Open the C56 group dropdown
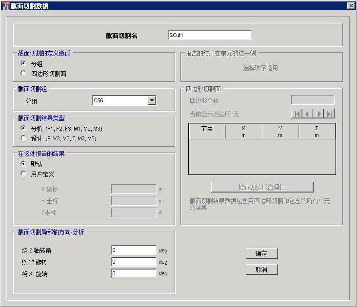Screen dimensions: 357x307 coord(152,100)
